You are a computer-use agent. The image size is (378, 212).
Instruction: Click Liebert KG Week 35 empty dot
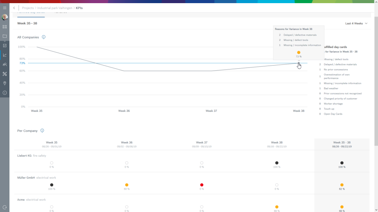(x=52, y=163)
